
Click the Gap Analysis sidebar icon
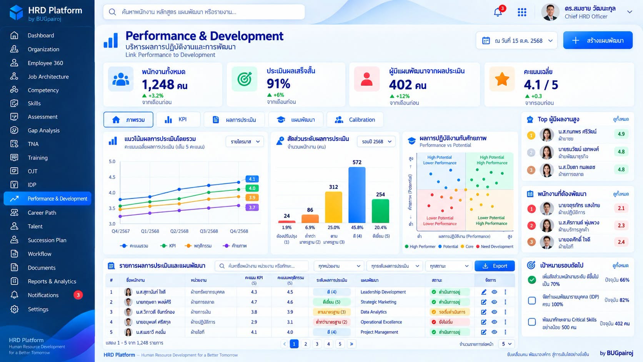point(14,130)
